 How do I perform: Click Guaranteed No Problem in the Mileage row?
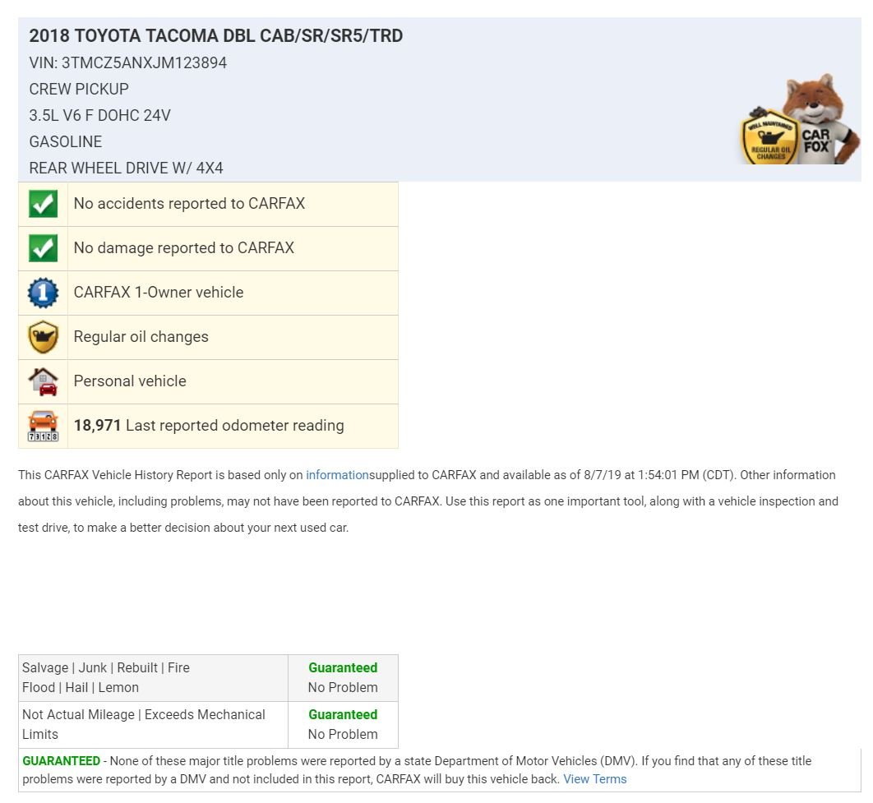(x=343, y=725)
